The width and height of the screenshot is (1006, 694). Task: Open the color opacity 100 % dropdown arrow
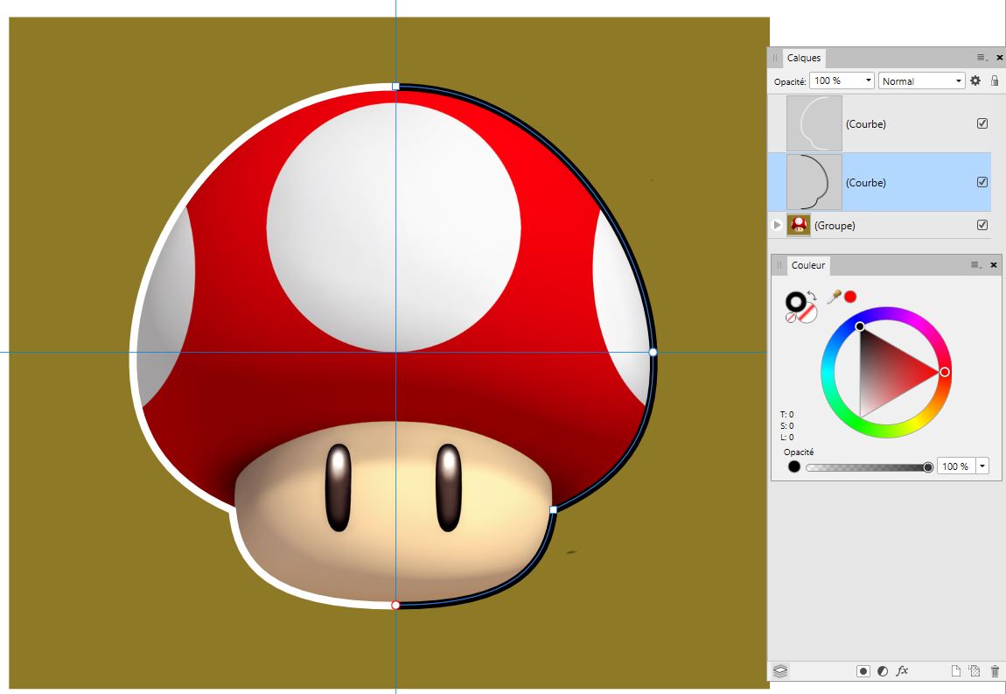click(982, 466)
